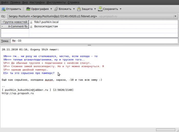This screenshot has height=132, width=179.
Task: Open the Вид menu
Action: pos(25,2)
